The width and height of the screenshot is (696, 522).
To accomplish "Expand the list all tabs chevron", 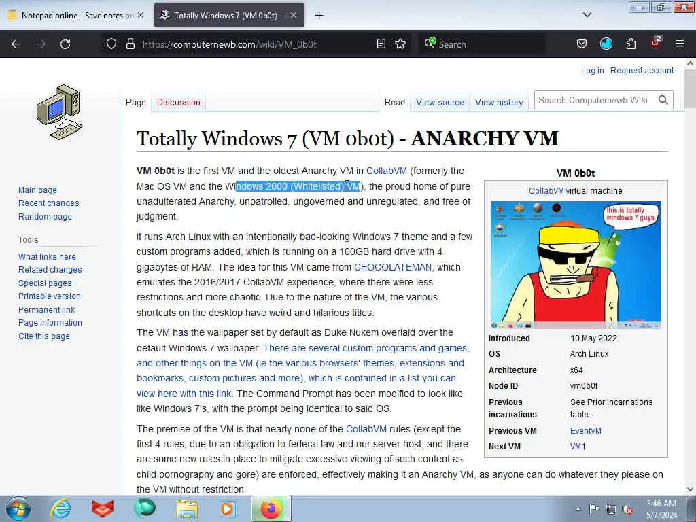I will coord(587,15).
